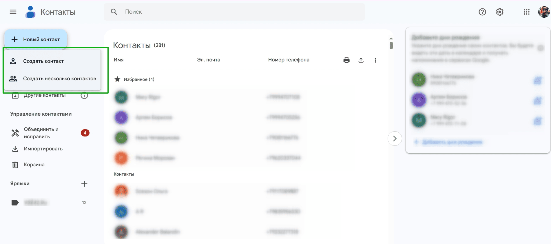Click the Эл. почта column header
This screenshot has height=244, width=551.
click(209, 60)
